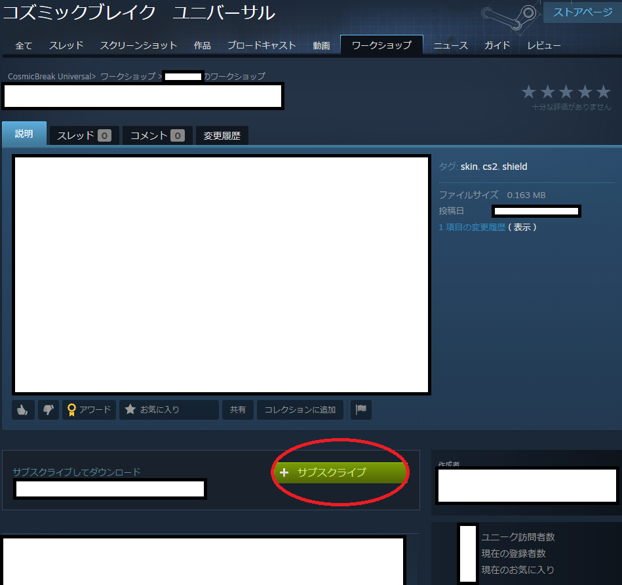
Task: Open the item's スレッド 0 tab
Action: [x=84, y=136]
